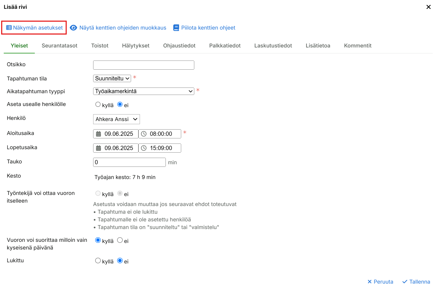The image size is (435, 287).
Task: Open the Tapahtuman tila dropdown
Action: click(112, 78)
